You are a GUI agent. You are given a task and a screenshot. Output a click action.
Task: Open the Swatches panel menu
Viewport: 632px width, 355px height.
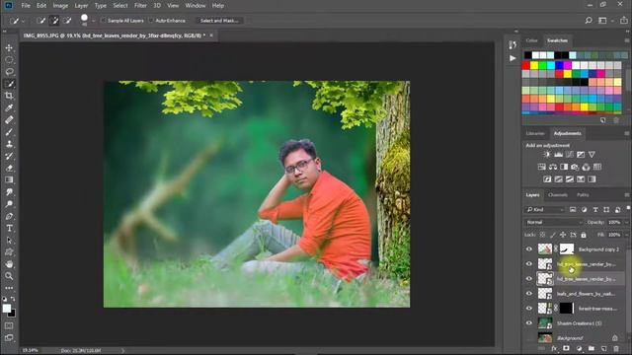click(627, 40)
